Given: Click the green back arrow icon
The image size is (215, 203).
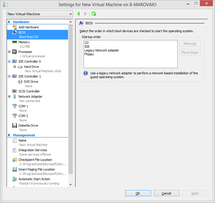Looking at the screenshot, I should (x=78, y=14).
